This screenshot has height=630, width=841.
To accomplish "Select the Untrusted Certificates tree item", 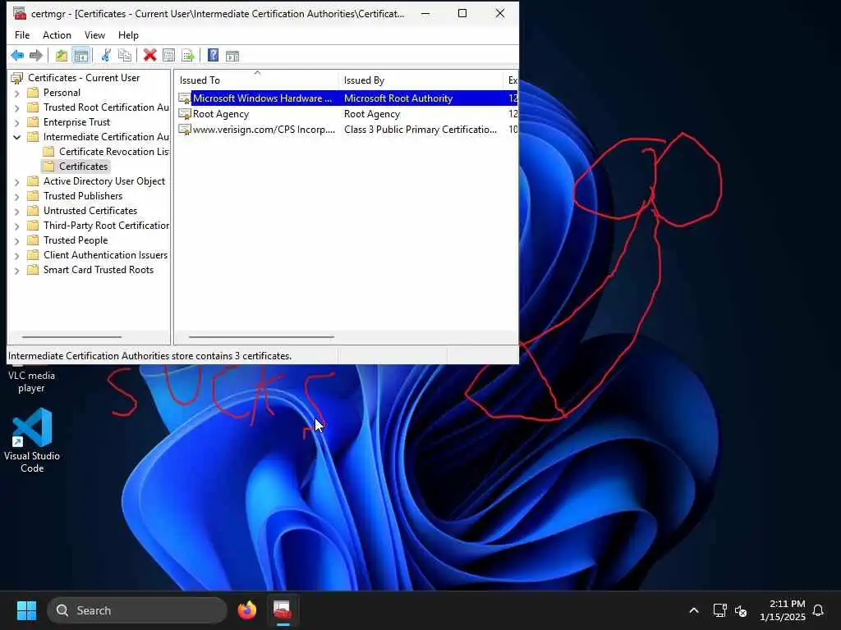I will 90,211.
